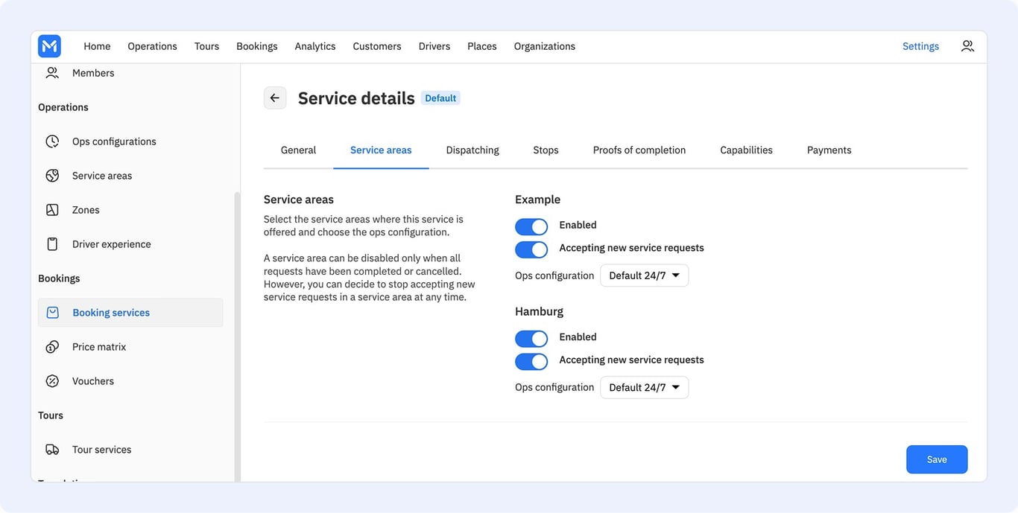The width and height of the screenshot is (1018, 513).
Task: Click the Vouchers percent icon
Action: (52, 381)
